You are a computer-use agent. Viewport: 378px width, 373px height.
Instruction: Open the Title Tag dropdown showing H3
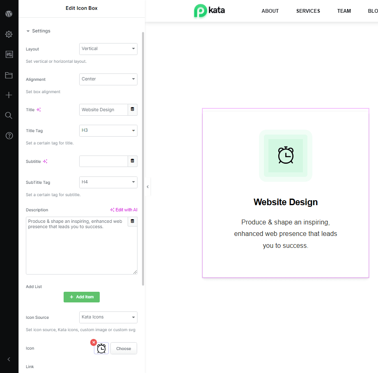[108, 130]
